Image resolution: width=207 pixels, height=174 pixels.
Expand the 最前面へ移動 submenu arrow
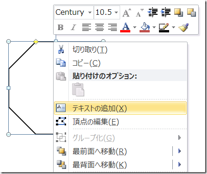point(179,151)
